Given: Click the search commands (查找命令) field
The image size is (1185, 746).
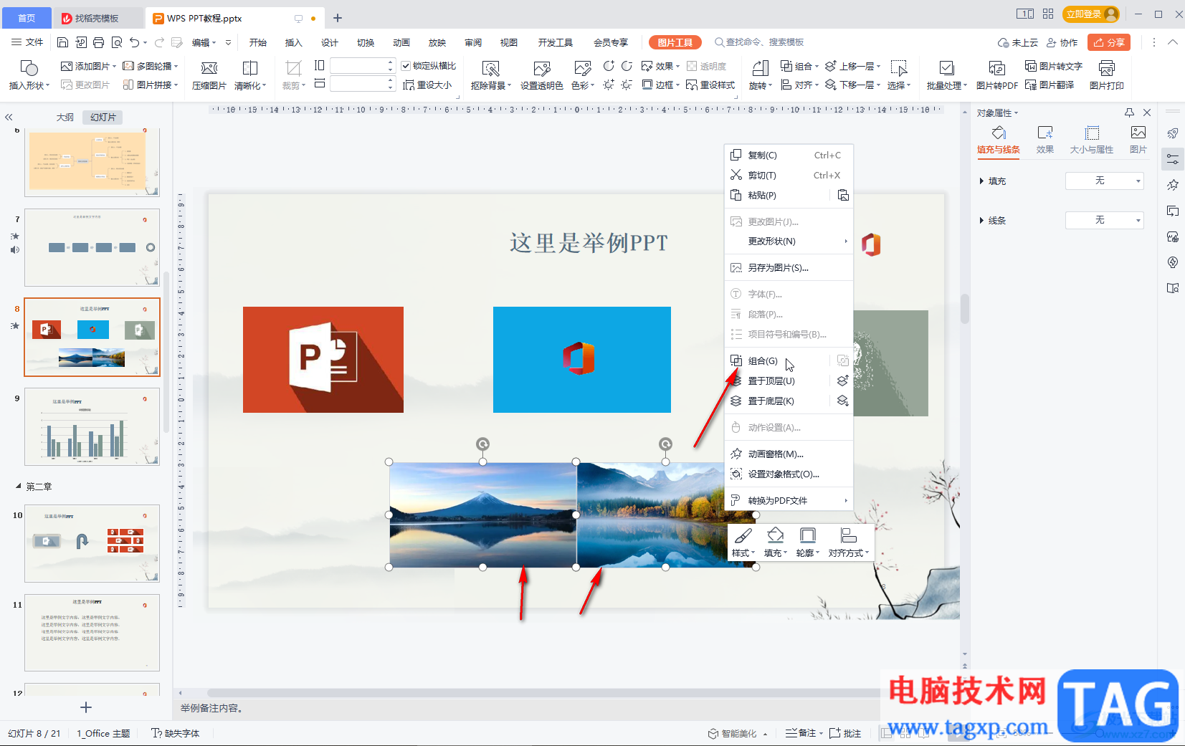Looking at the screenshot, I should point(760,42).
